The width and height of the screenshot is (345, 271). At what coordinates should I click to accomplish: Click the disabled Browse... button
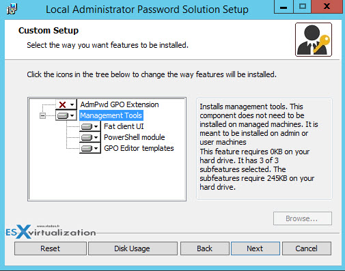tap(303, 218)
